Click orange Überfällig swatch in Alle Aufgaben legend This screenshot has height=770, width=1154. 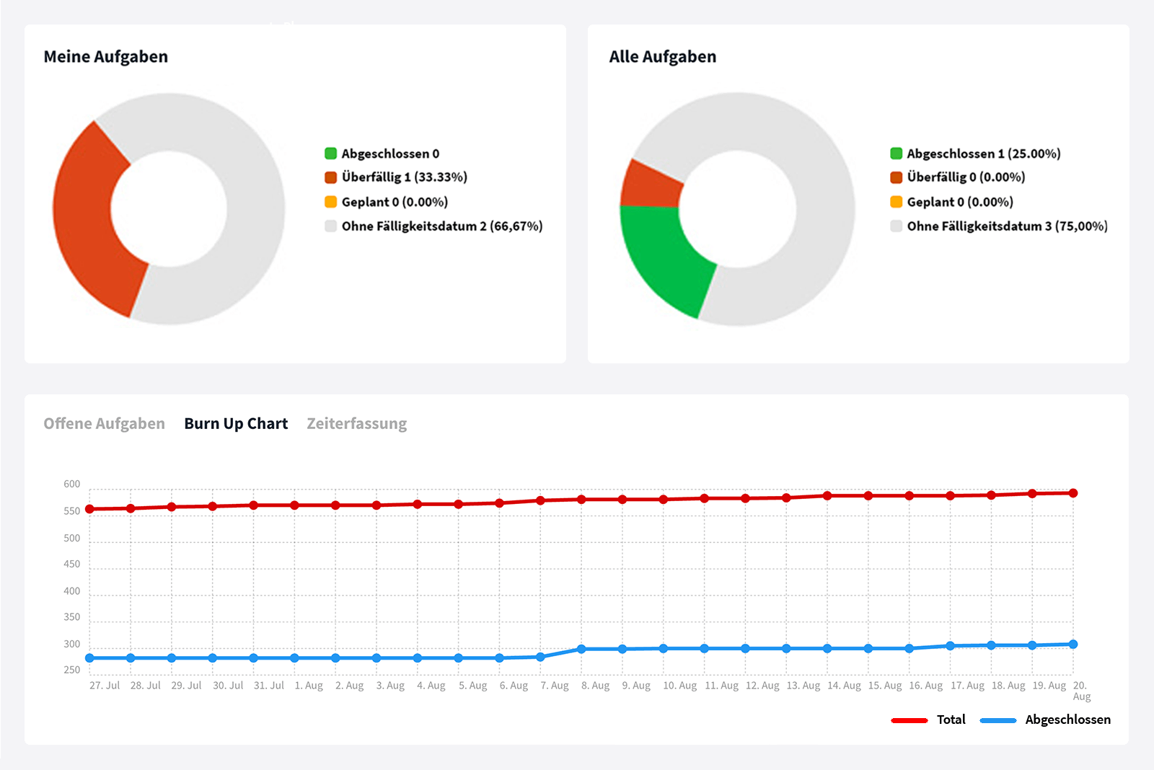pos(897,177)
